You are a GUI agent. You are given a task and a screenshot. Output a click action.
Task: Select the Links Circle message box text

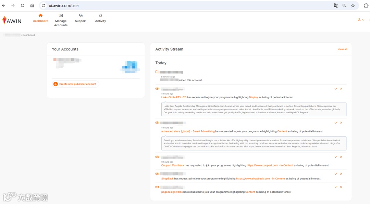click(x=254, y=109)
